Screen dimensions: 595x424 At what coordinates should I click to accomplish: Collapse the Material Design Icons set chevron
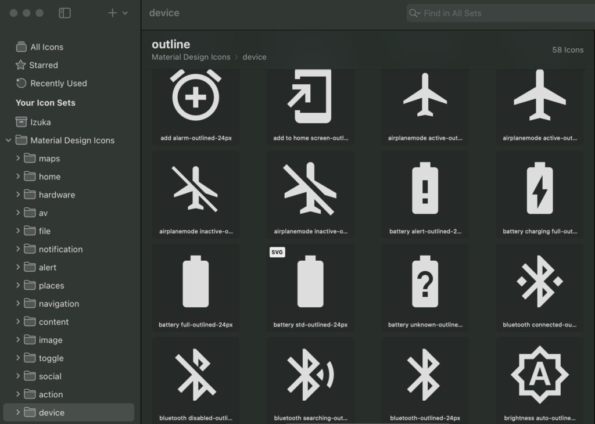pos(8,141)
